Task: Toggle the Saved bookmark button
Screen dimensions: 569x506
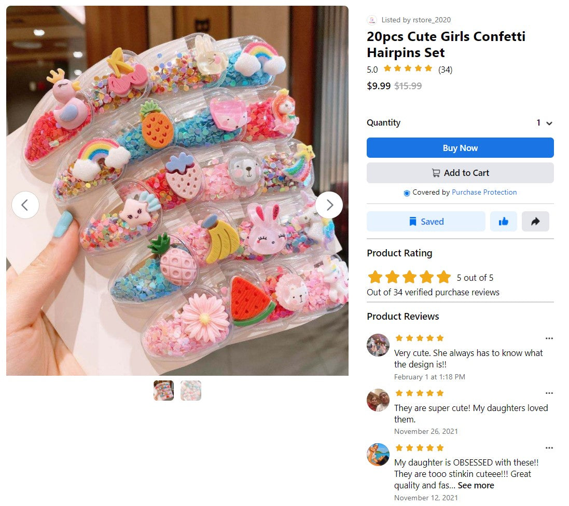Action: [x=426, y=222]
